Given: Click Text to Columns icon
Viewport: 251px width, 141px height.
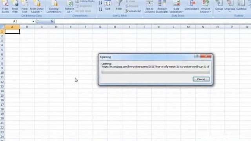Looking at the screenshot, I should (149, 7).
